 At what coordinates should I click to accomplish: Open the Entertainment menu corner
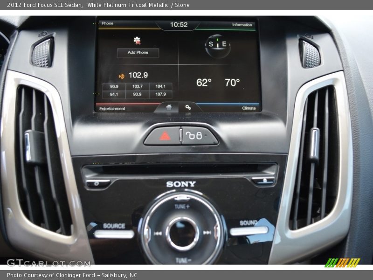pyautogui.click(x=112, y=109)
